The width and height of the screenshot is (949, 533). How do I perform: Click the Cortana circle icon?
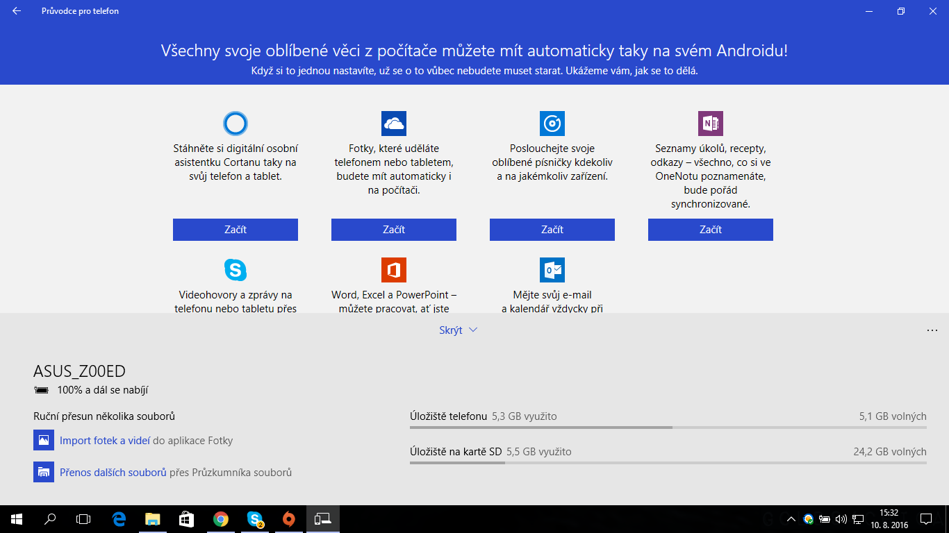[236, 124]
